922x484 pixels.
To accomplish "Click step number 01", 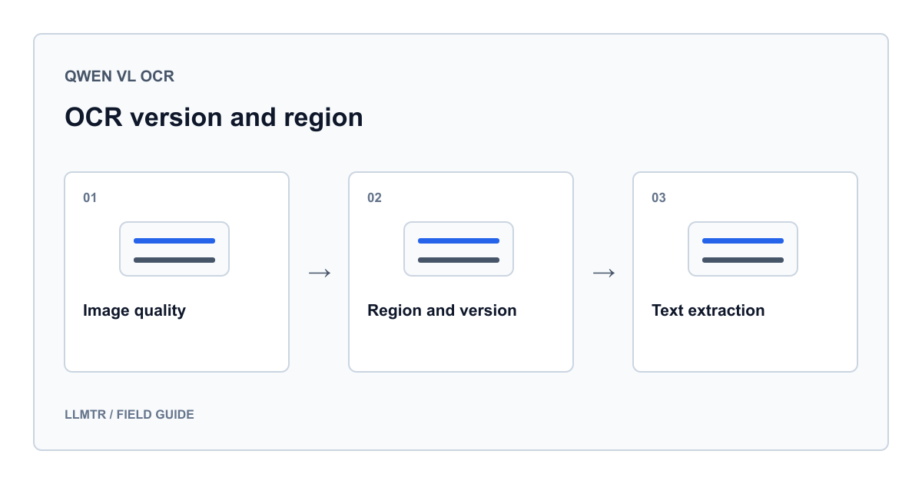I will [90, 198].
